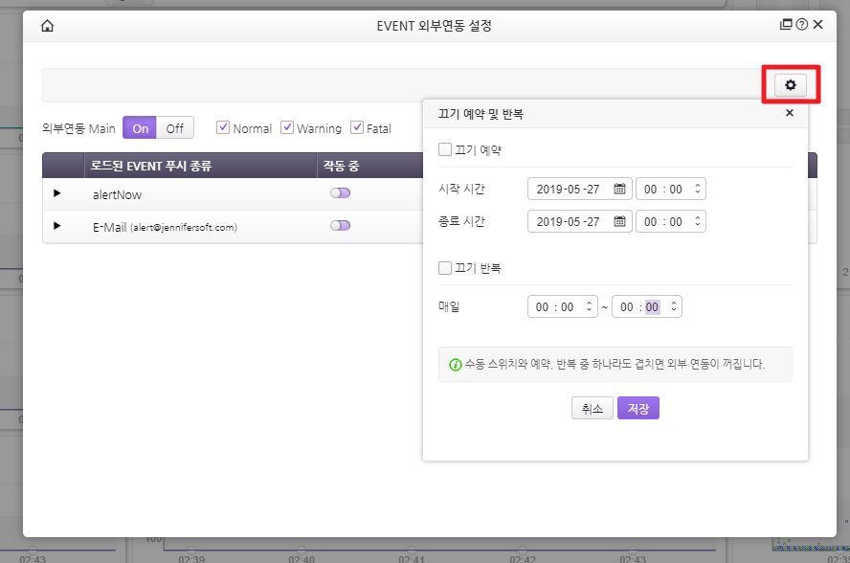Enable the 끄기 반복 checkbox

click(445, 268)
